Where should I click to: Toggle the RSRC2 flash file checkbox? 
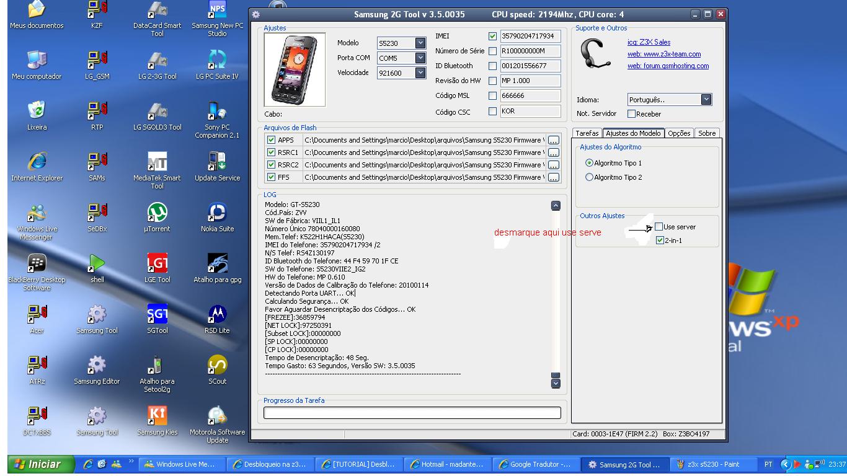point(271,165)
